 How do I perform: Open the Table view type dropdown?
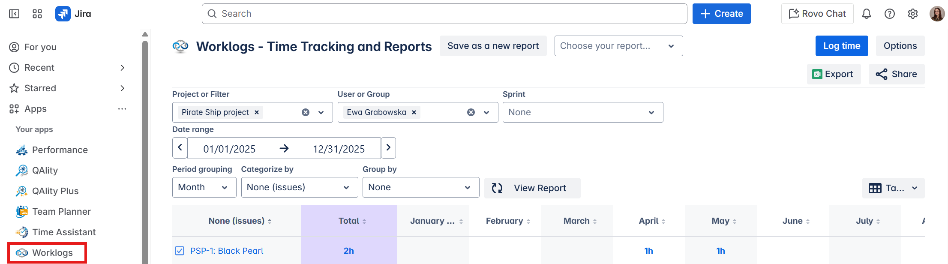click(894, 188)
